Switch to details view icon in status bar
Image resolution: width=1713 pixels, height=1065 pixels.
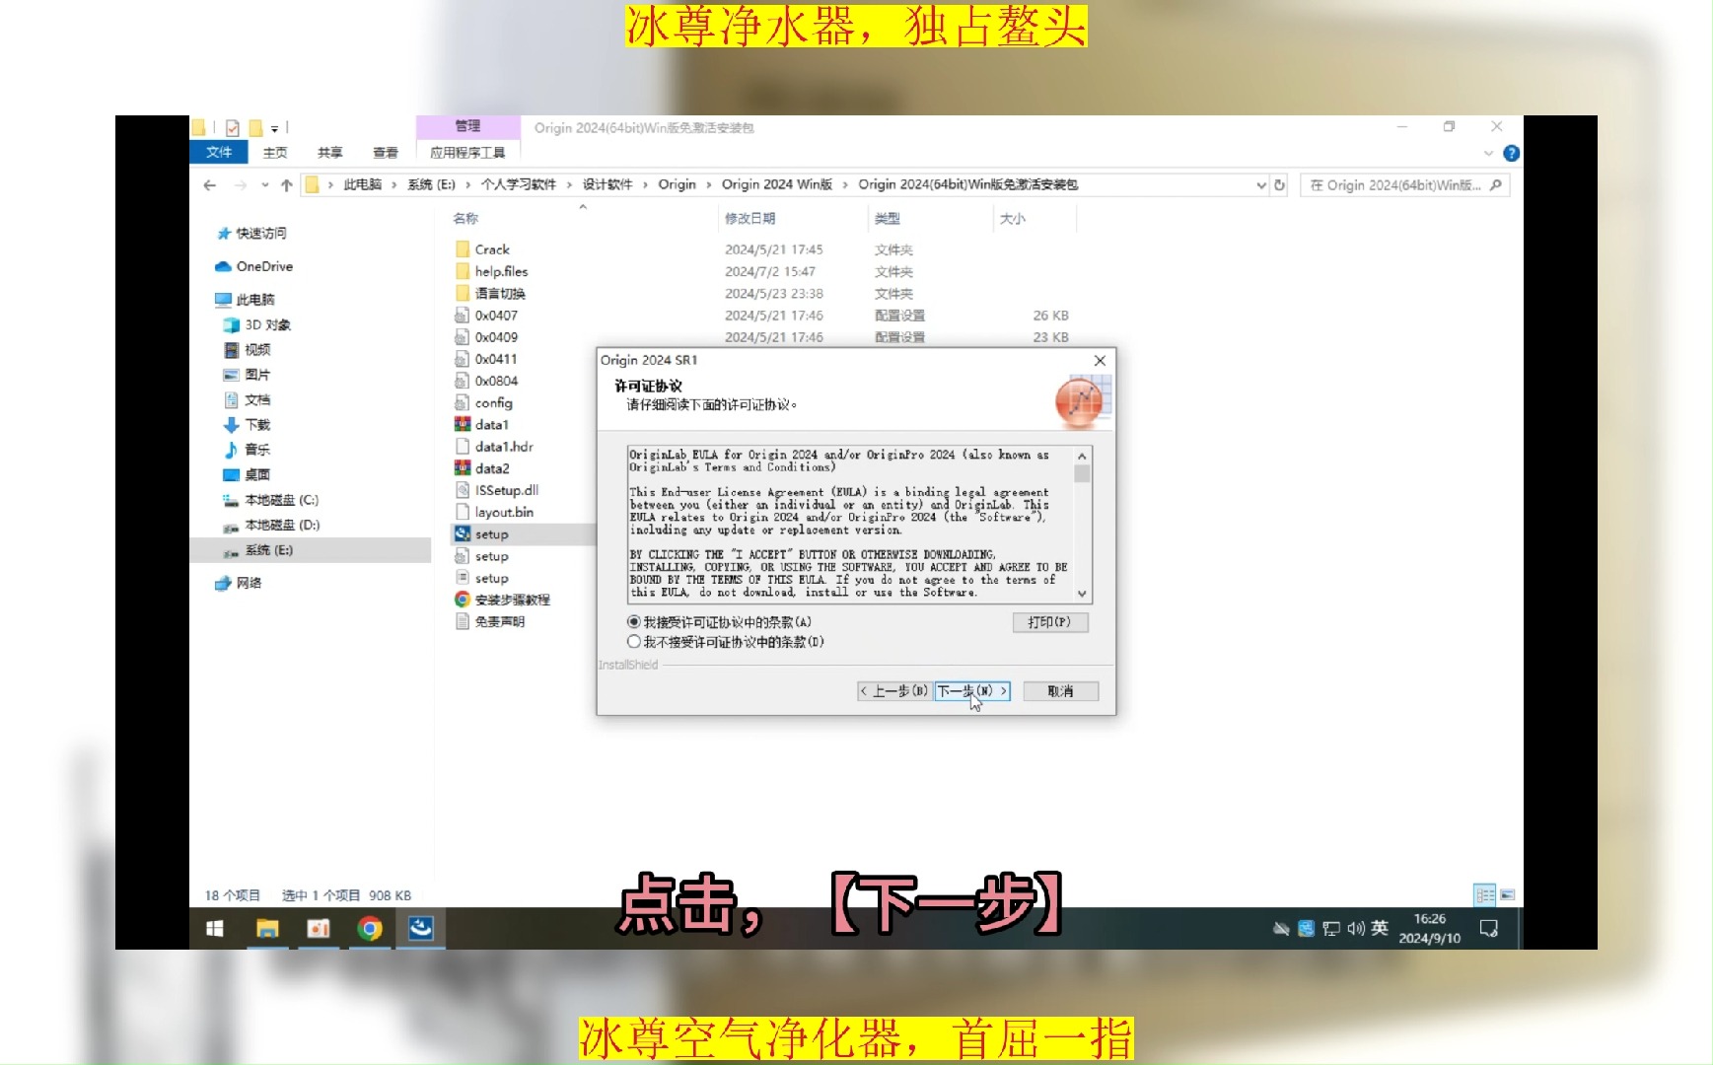point(1485,894)
